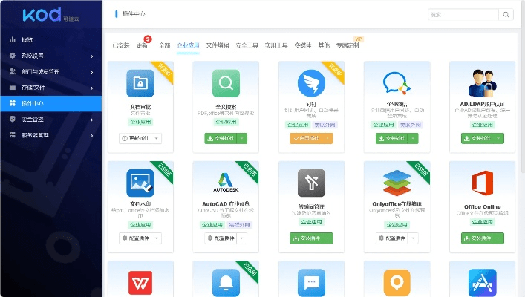The height and width of the screenshot is (297, 525).
Task: Click the Office Online red icon
Action: [x=483, y=183]
